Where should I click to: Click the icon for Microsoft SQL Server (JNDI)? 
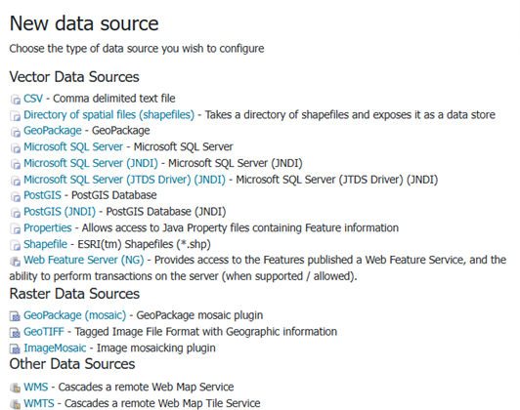click(16, 164)
